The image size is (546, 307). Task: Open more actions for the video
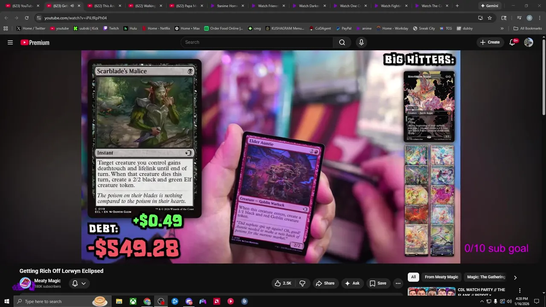click(x=398, y=283)
